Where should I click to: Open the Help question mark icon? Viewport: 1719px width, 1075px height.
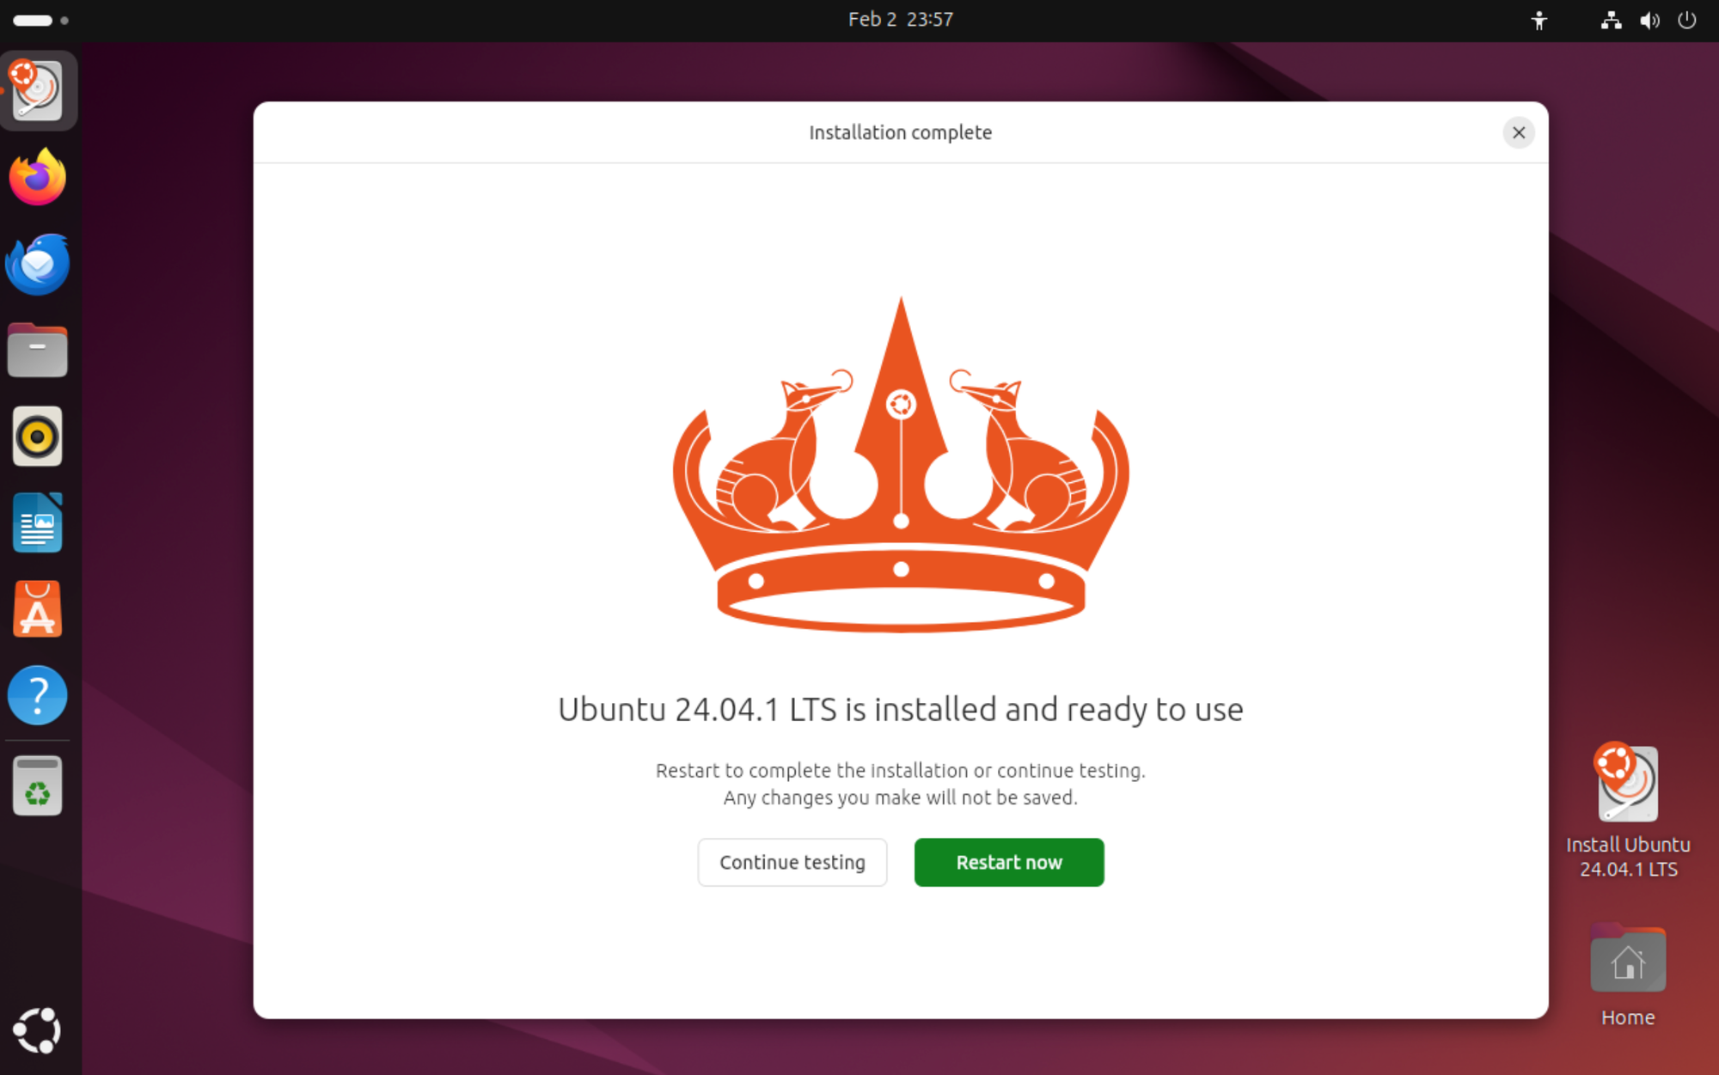pos(38,695)
